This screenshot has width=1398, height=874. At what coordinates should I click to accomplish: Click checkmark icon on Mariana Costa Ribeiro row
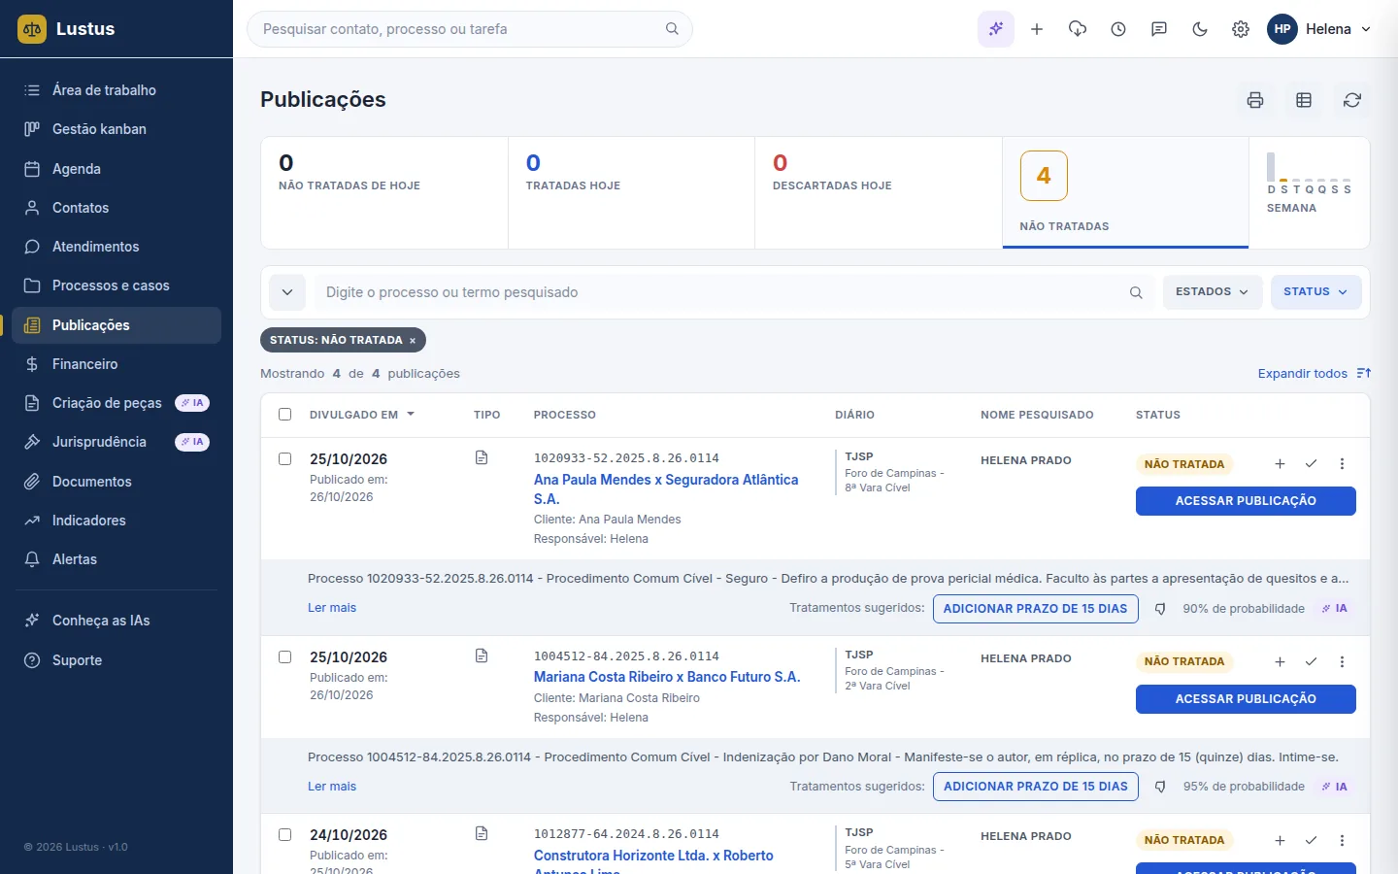click(1311, 662)
